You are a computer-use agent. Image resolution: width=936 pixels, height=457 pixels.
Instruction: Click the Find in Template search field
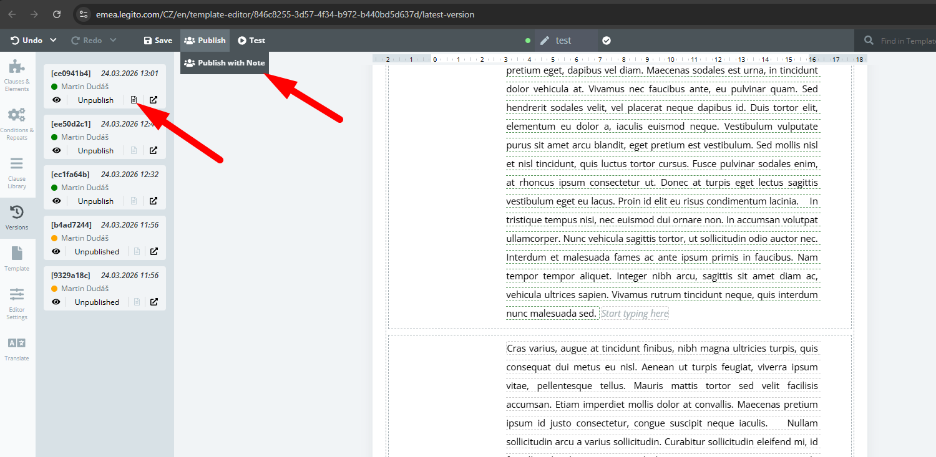(x=905, y=41)
